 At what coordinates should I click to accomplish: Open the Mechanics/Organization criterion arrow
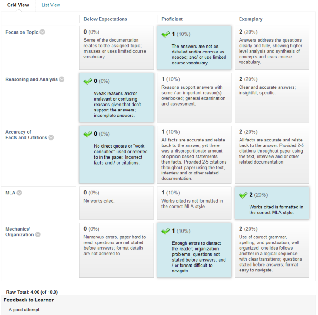point(38,234)
